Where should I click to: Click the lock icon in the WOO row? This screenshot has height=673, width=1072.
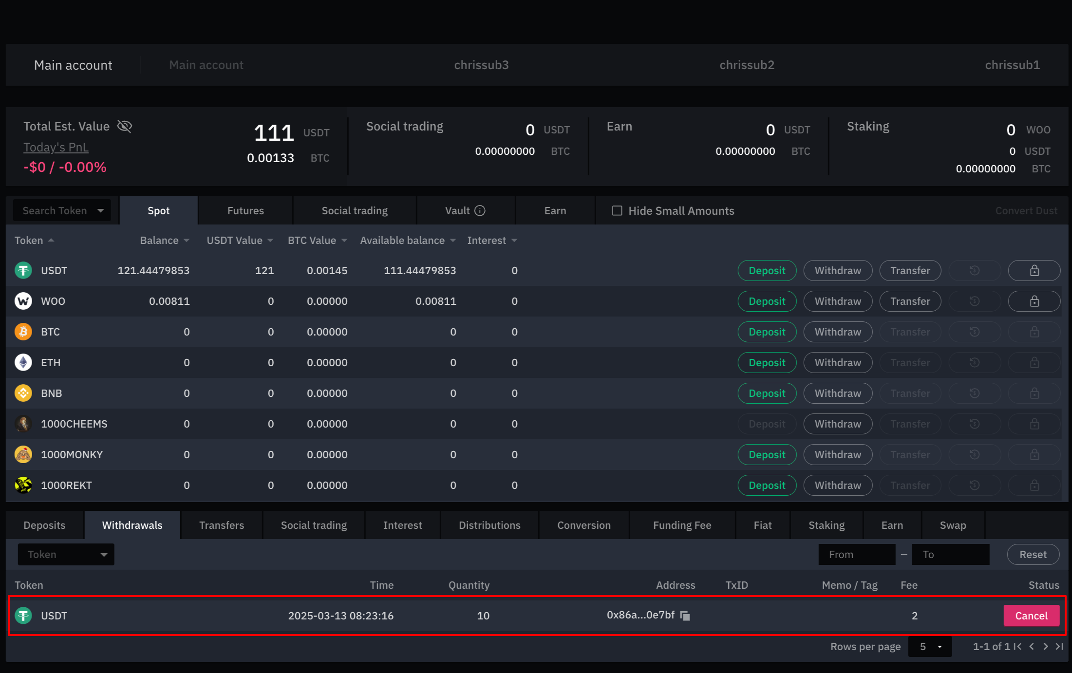point(1034,301)
